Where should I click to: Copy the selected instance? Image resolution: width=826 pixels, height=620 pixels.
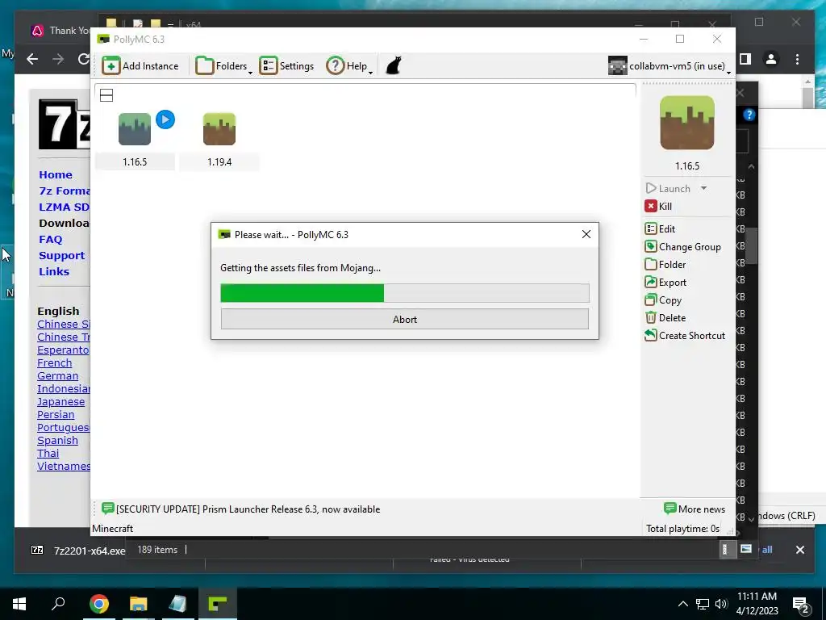tap(663, 300)
